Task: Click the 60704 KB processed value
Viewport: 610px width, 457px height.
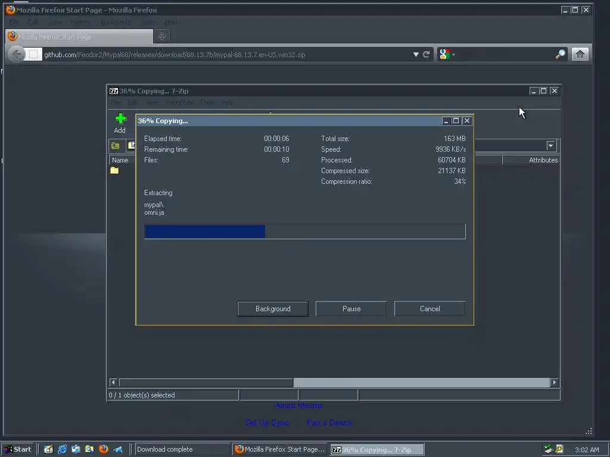Action: [x=452, y=160]
